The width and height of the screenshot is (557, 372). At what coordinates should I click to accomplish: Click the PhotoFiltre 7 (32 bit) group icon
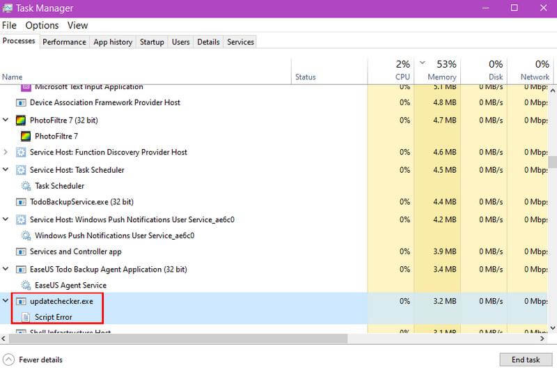(21, 121)
